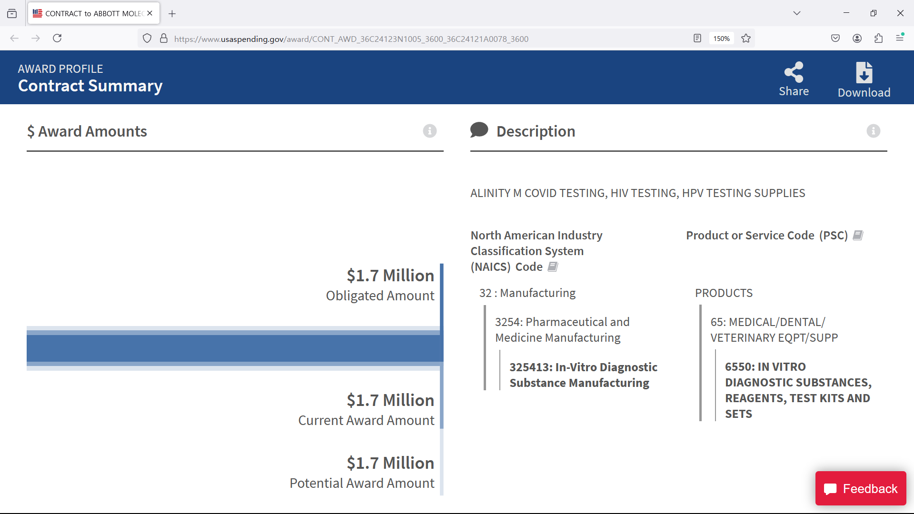Viewport: 914px width, 514px height.
Task: Click the ALINITY M COVID TESTING description text
Action: click(x=637, y=193)
